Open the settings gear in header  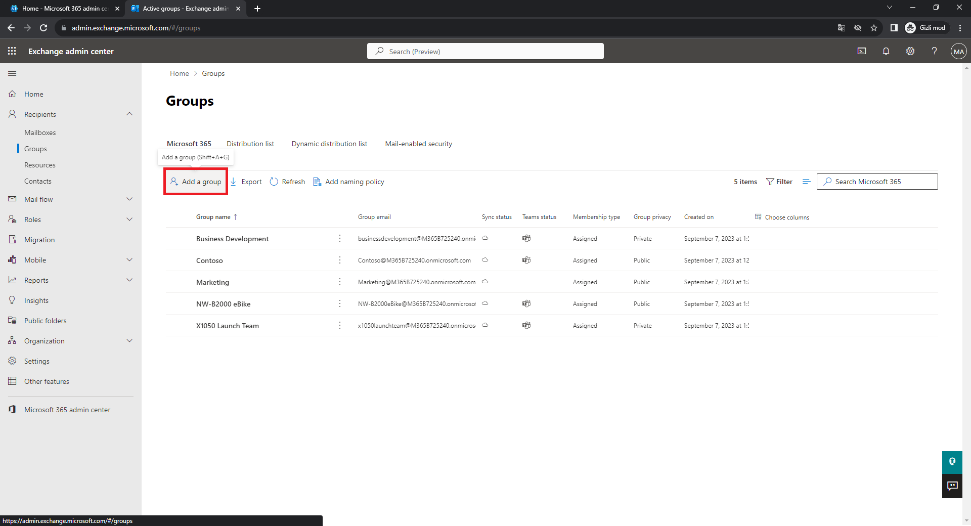[910, 51]
